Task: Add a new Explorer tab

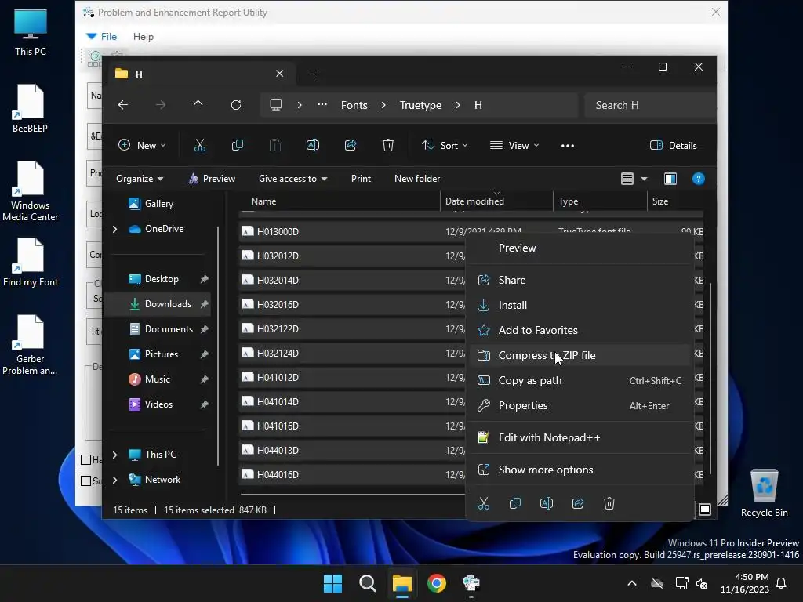Action: tap(314, 74)
